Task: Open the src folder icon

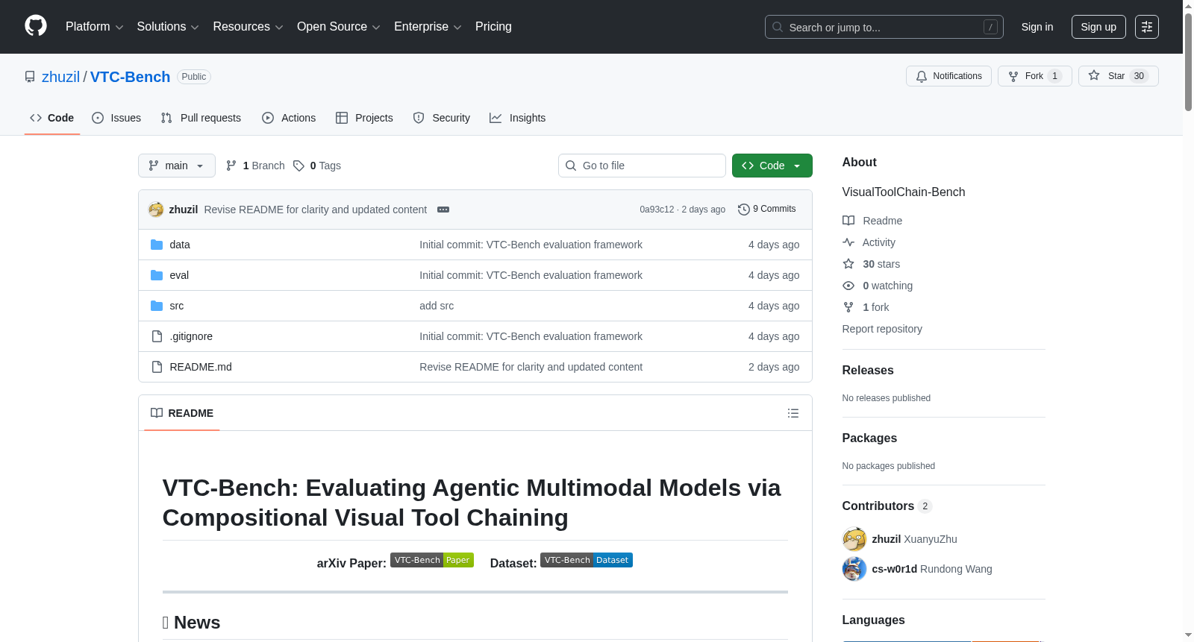Action: pyautogui.click(x=157, y=306)
